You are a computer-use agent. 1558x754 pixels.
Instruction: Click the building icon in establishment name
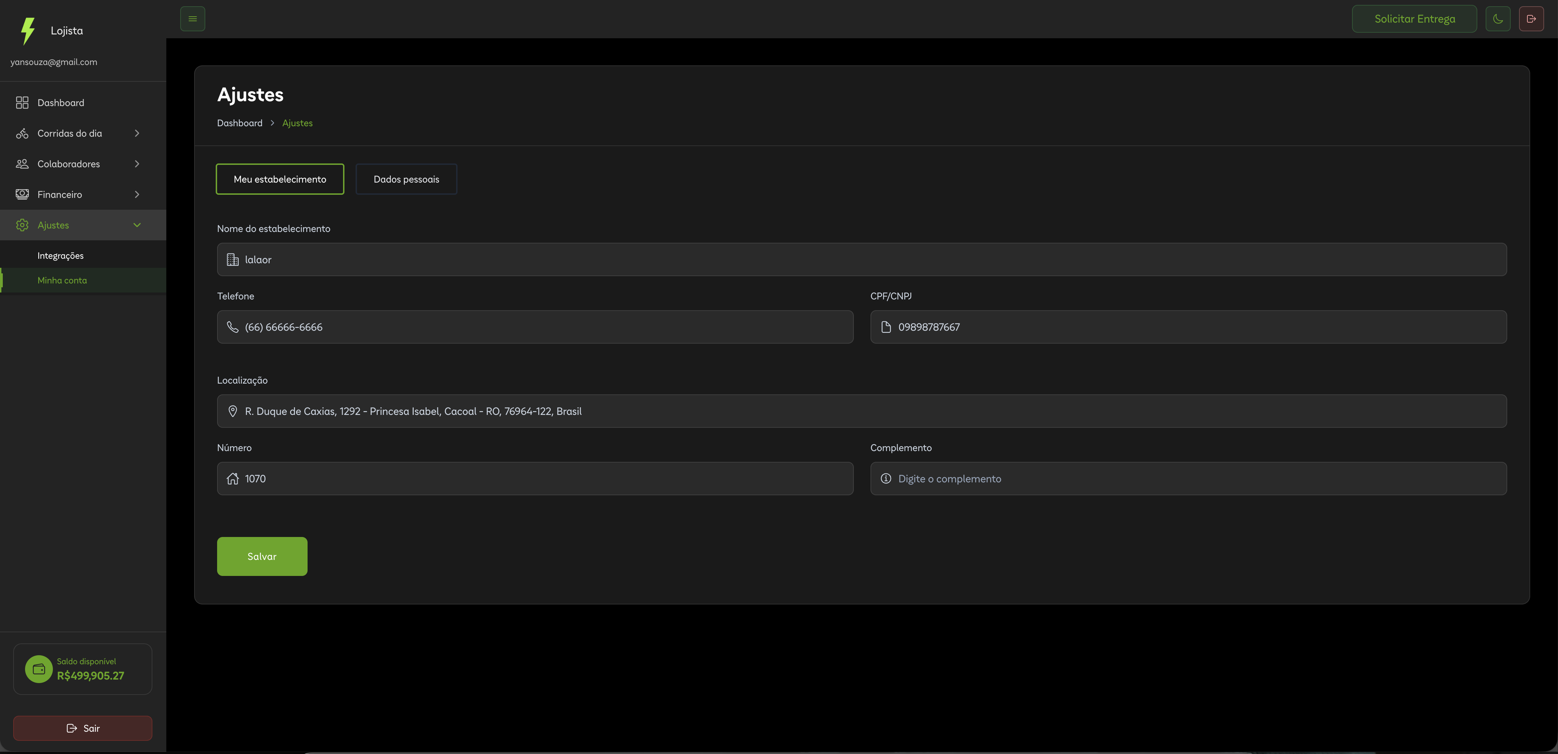(232, 259)
